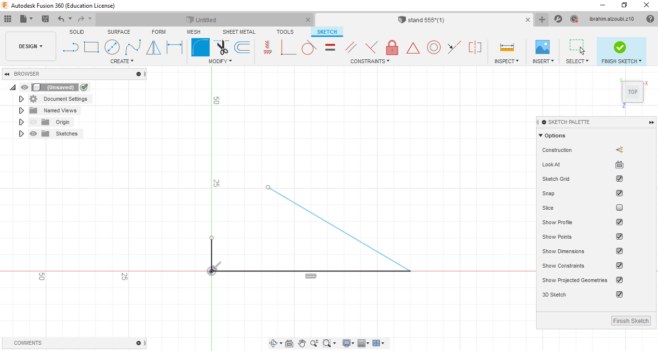Apply Symmetry constraint
This screenshot has width=658, height=351.
[475, 47]
